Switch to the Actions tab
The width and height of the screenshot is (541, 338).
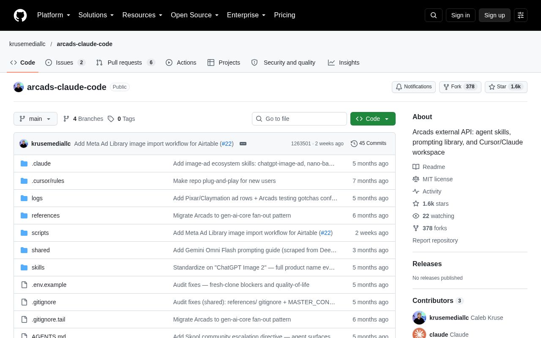click(181, 63)
